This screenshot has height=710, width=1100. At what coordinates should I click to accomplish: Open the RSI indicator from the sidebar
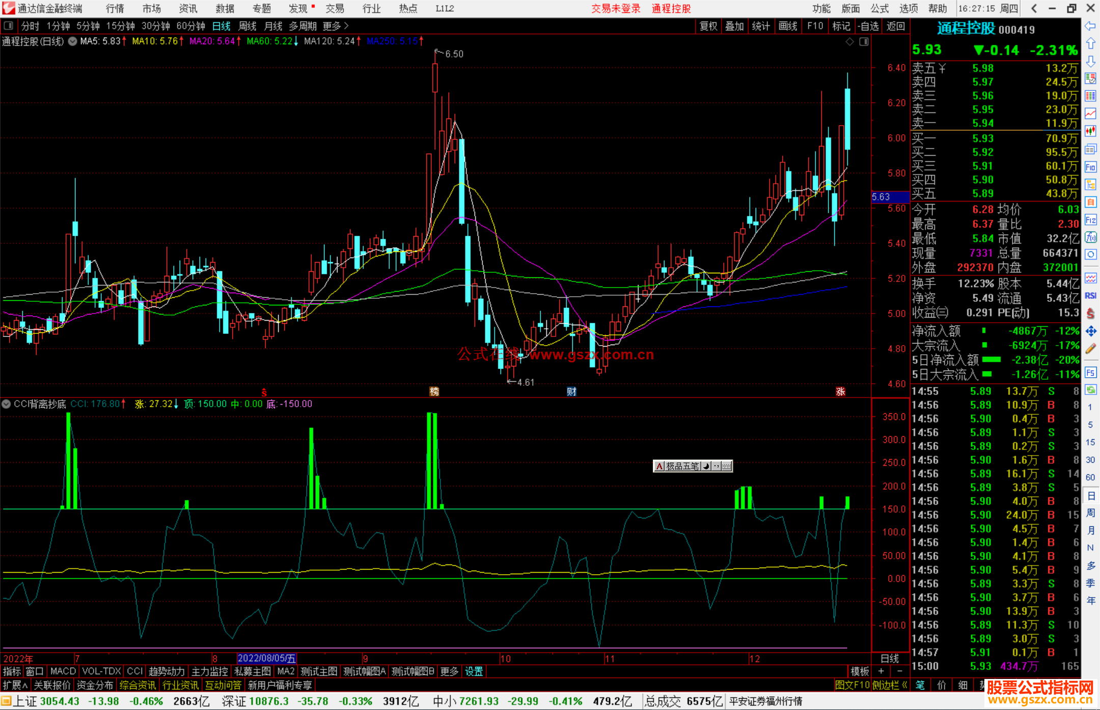(x=1090, y=296)
